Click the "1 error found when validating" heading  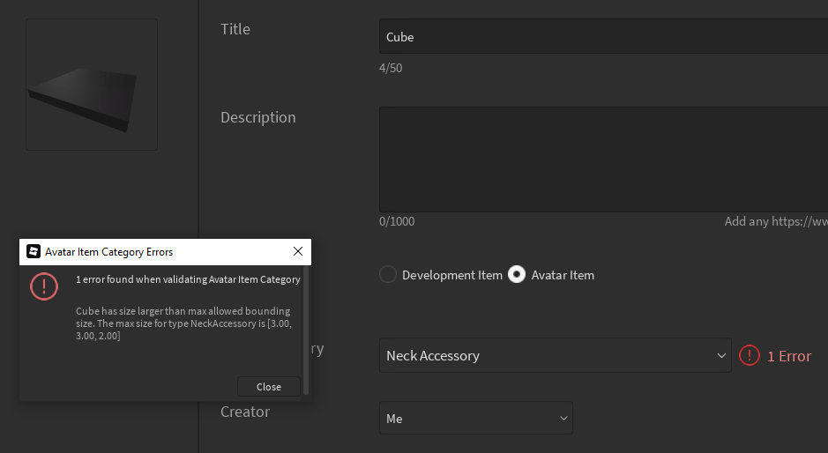(188, 279)
